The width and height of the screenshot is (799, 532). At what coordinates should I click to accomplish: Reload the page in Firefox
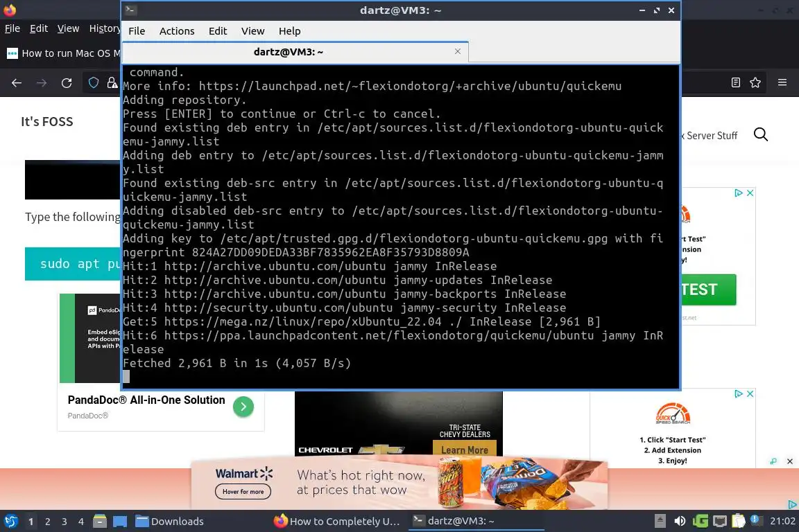click(x=67, y=83)
